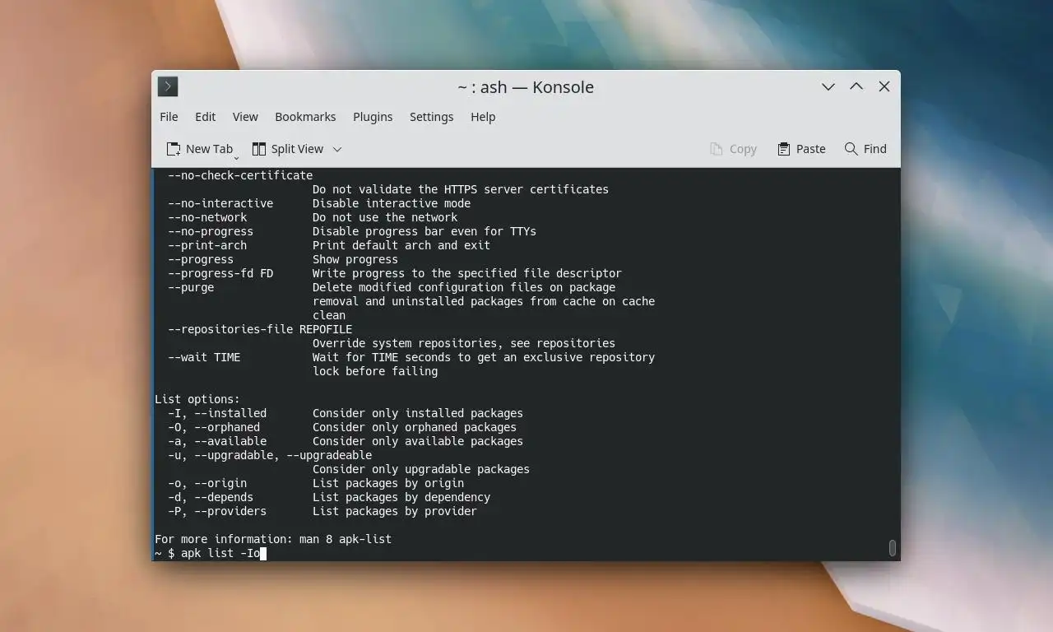Maximize the Konsole window
1053x632 pixels.
coord(856,86)
